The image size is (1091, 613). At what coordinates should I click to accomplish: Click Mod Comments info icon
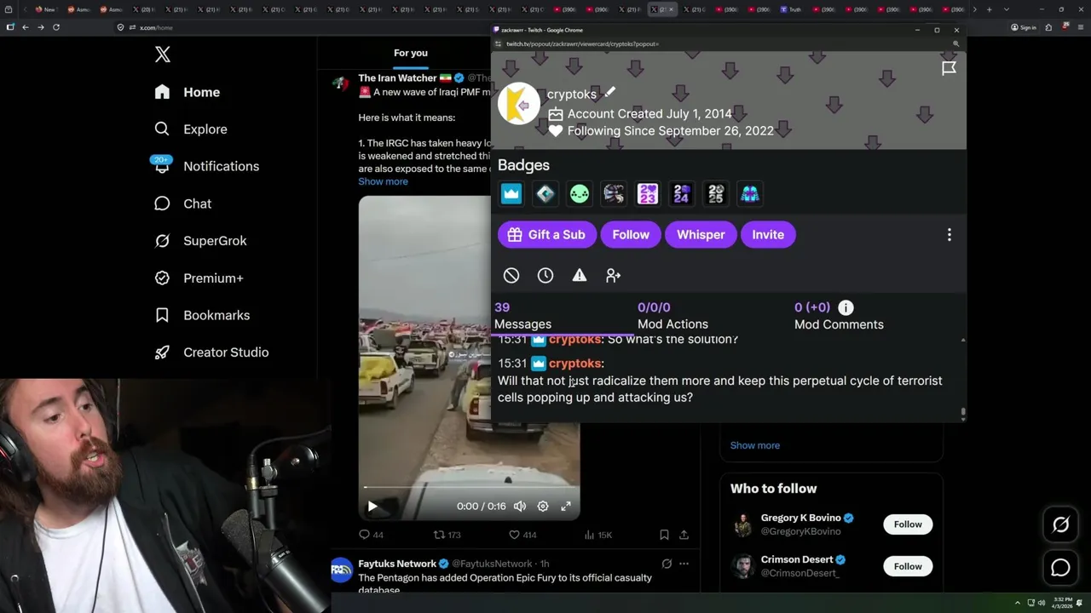click(846, 307)
